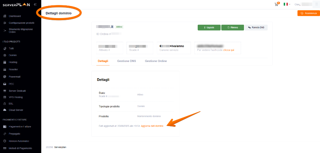The image size is (320, 153).
Task: Open the user account menu
Action: (306, 4)
